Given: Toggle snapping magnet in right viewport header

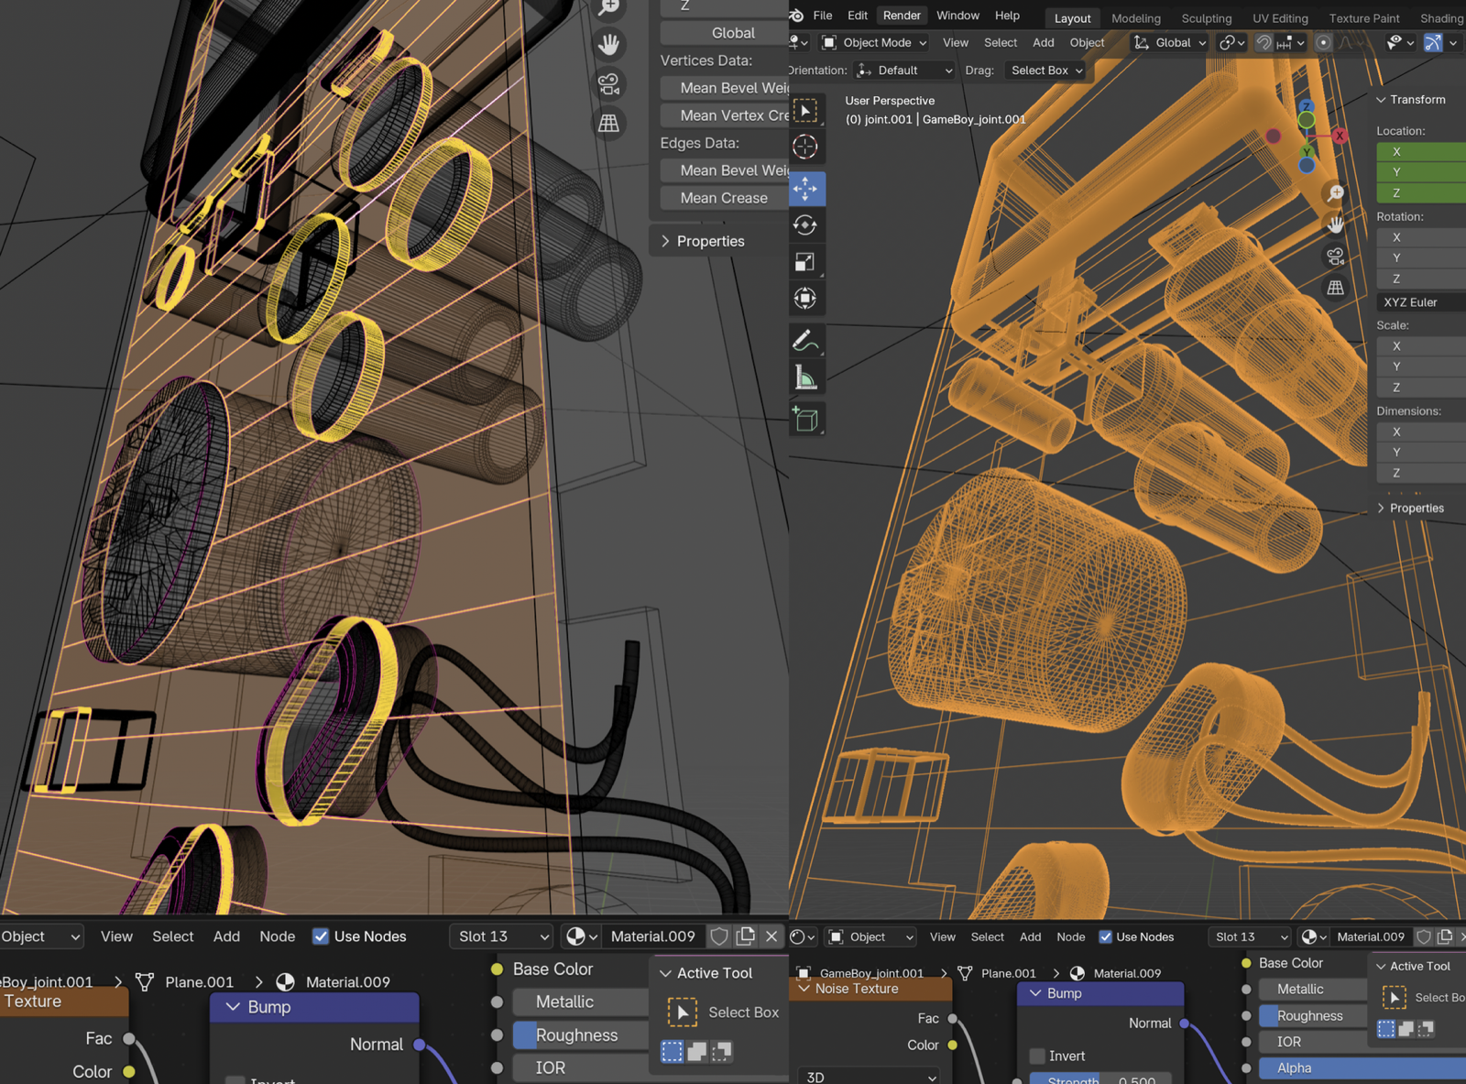Looking at the screenshot, I should [x=1264, y=43].
